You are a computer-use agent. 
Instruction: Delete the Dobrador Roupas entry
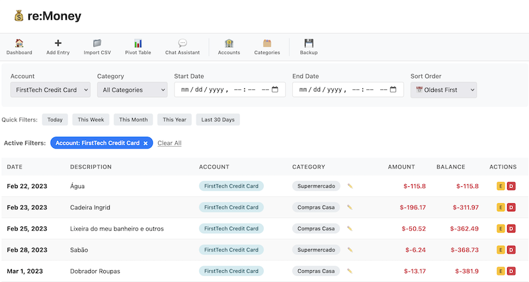[511, 271]
